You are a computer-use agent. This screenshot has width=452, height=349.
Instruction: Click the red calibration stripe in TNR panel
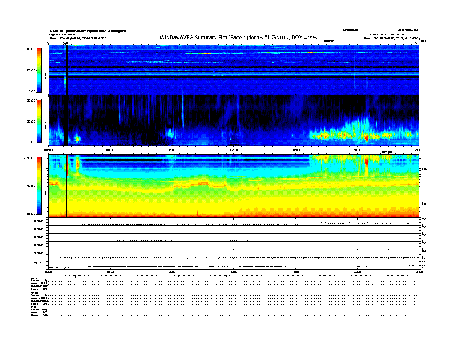pos(67,165)
